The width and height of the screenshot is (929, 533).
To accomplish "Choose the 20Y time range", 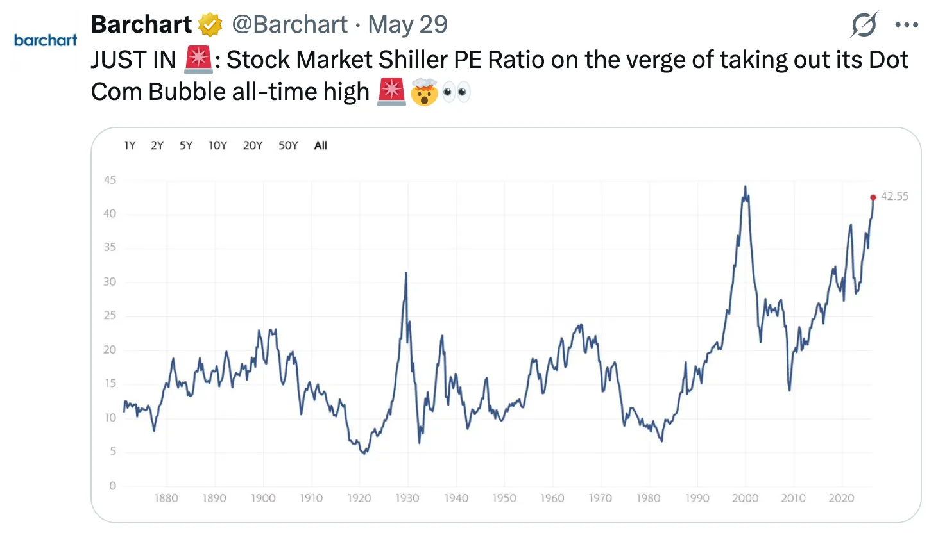I will point(253,145).
